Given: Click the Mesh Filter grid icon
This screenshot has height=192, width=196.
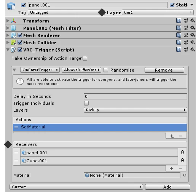Looking at the screenshot, I should tap(13, 28).
